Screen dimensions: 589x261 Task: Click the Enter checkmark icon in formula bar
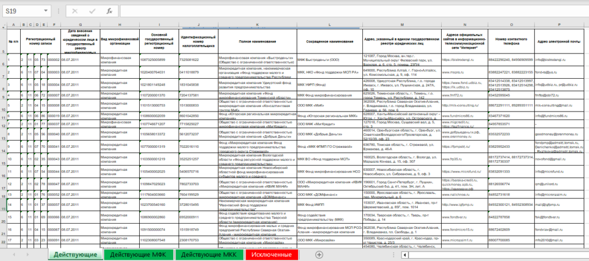[x=92, y=11]
